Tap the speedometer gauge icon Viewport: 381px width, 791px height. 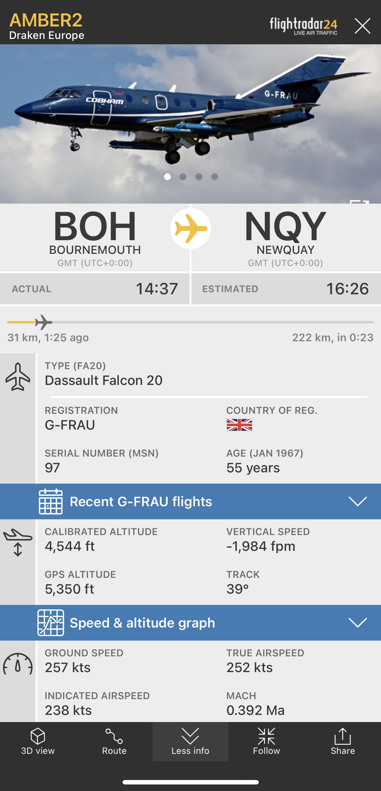(18, 664)
